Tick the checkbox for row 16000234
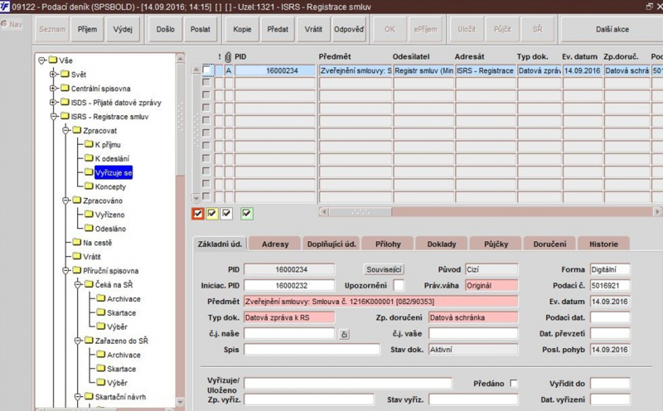The width and height of the screenshot is (663, 411). click(206, 70)
